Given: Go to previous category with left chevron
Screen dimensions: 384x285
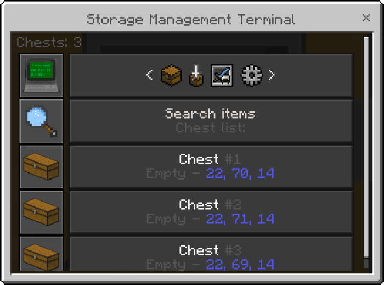Looking at the screenshot, I should (149, 75).
